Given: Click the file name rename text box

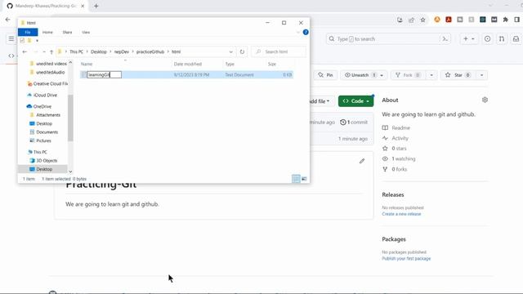Looking at the screenshot, I should 104,74.
